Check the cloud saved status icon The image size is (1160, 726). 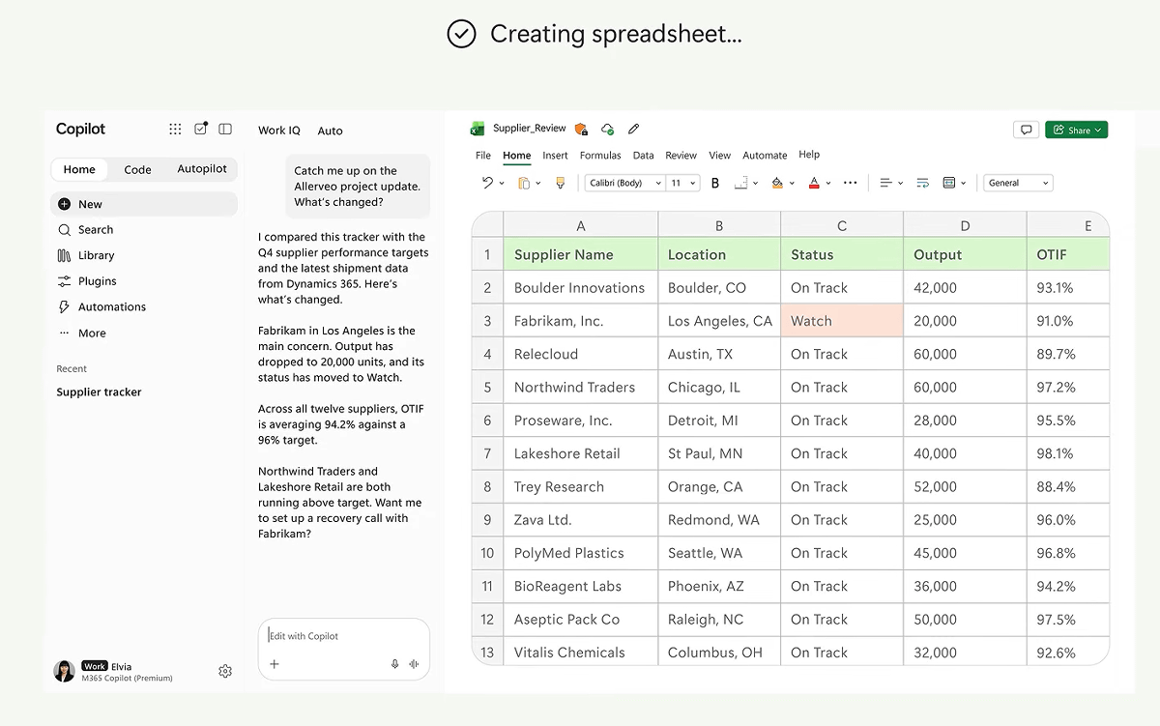click(607, 129)
